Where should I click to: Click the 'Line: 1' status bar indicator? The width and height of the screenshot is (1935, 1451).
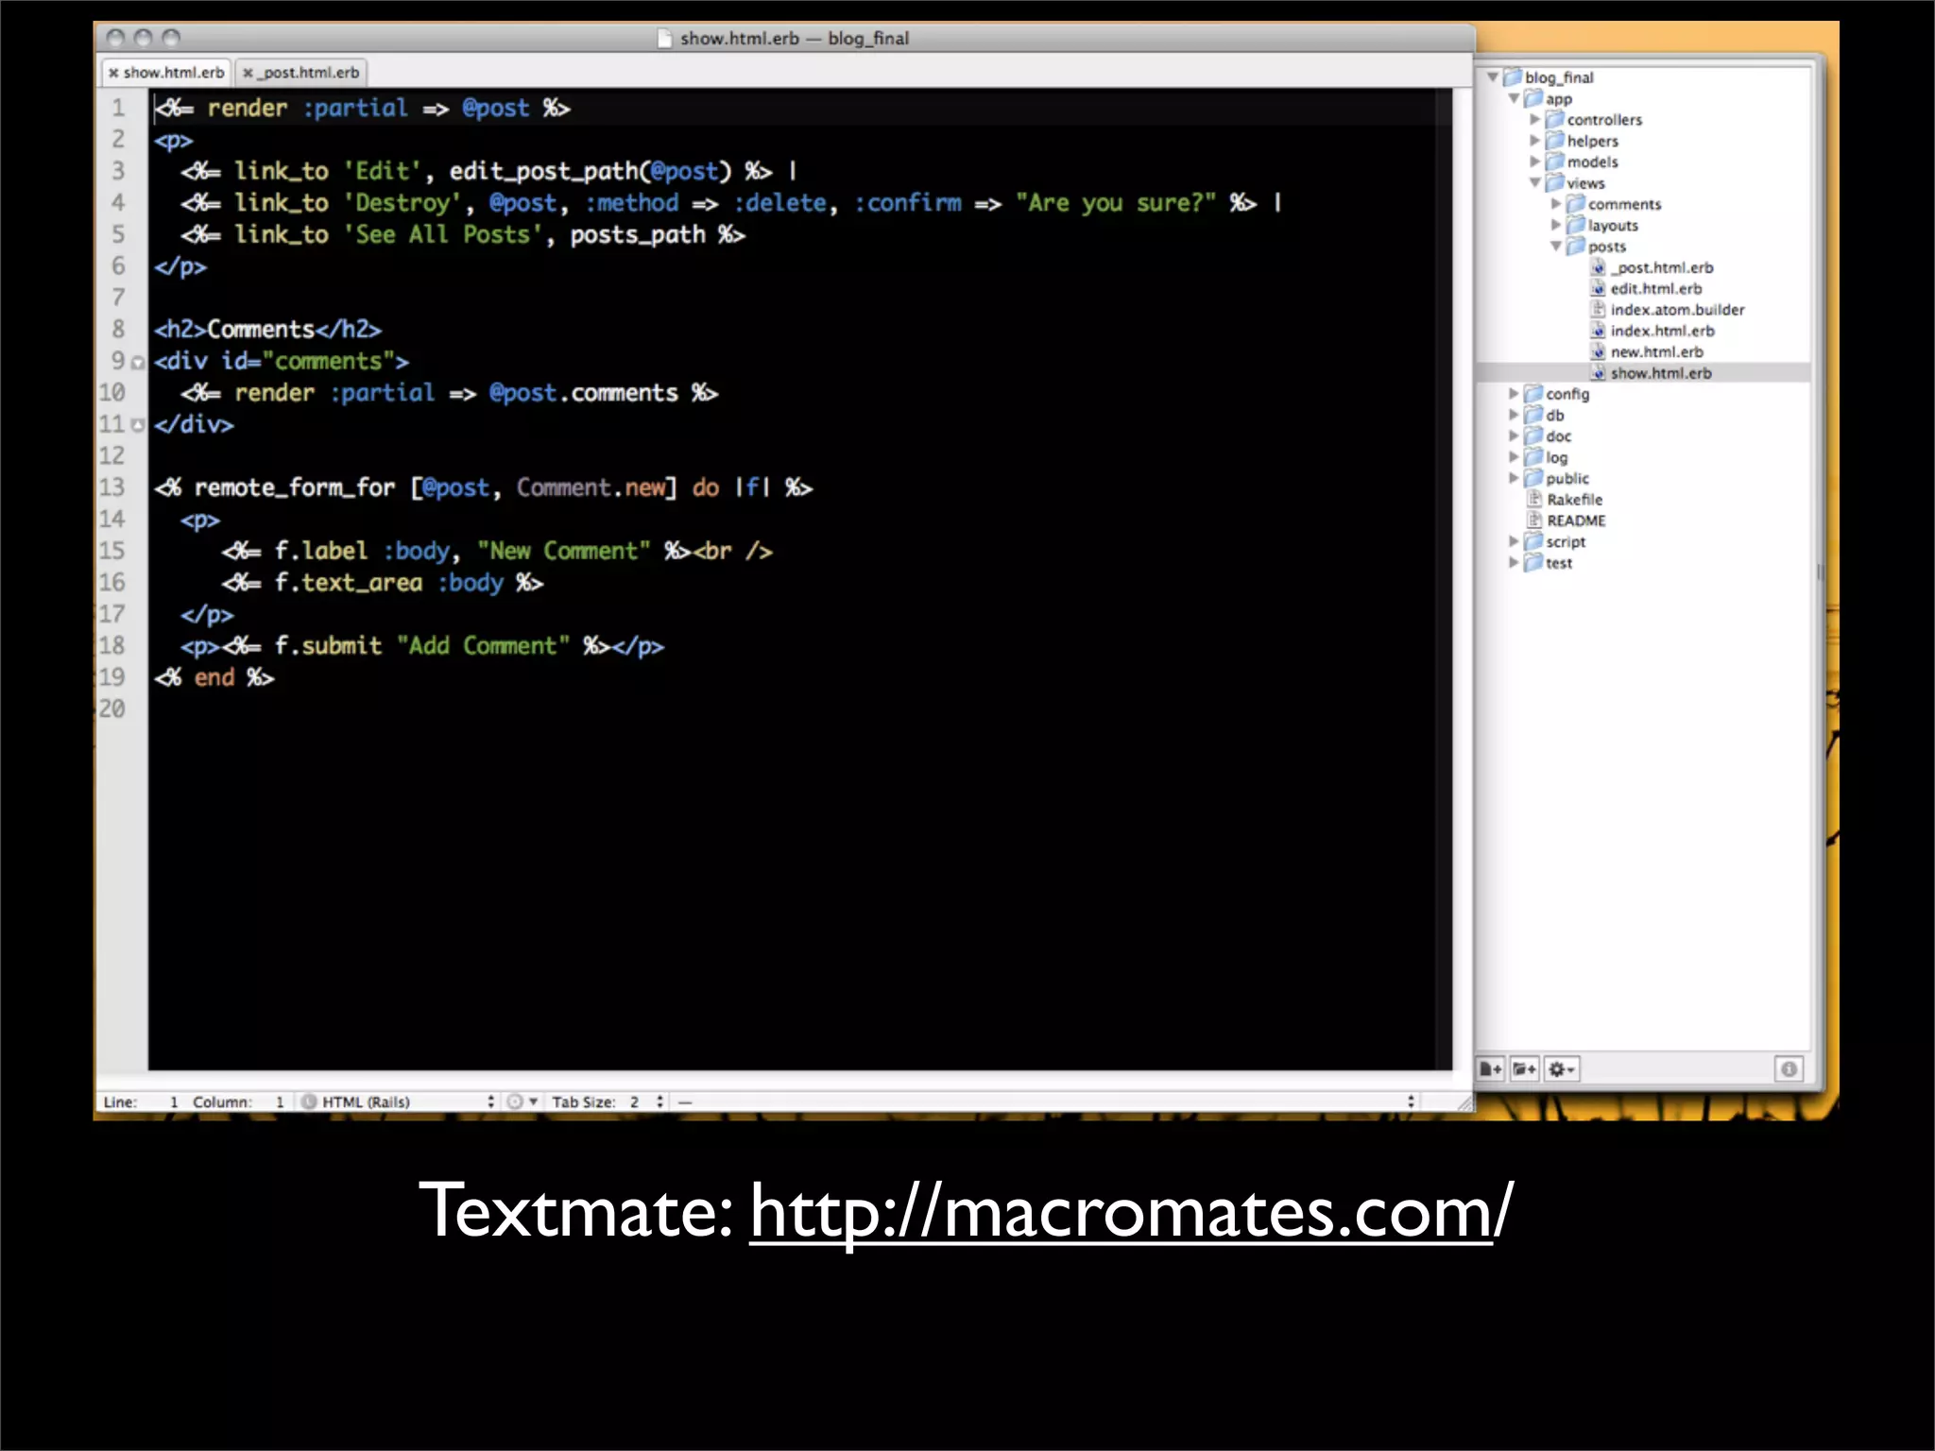point(140,1101)
